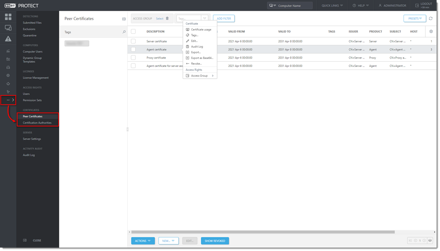Click the trash icon beside Access Group Select

(168, 19)
